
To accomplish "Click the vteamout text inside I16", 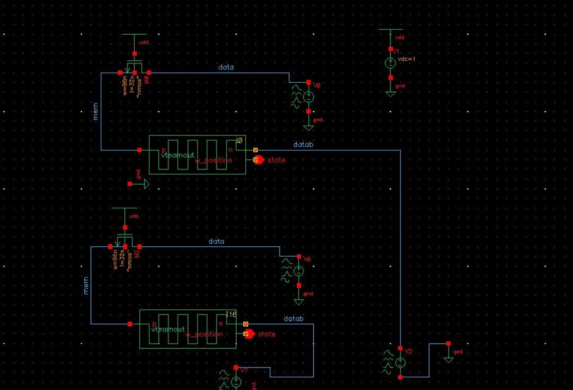I will 168,329.
